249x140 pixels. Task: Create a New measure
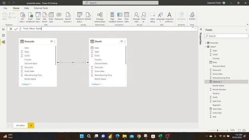point(112,17)
